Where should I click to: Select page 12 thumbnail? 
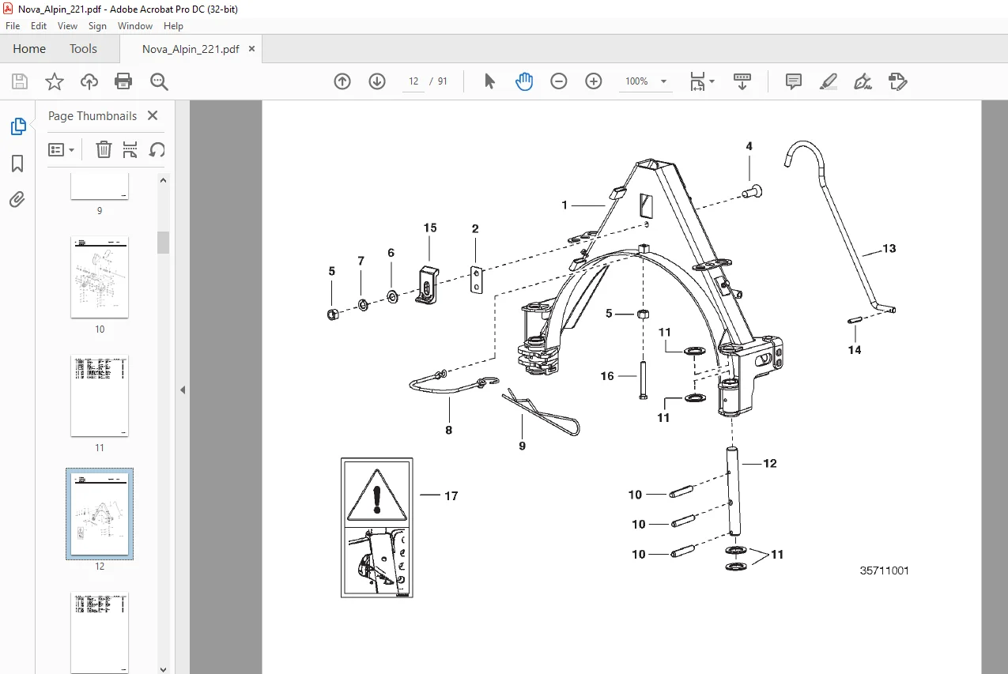100,514
